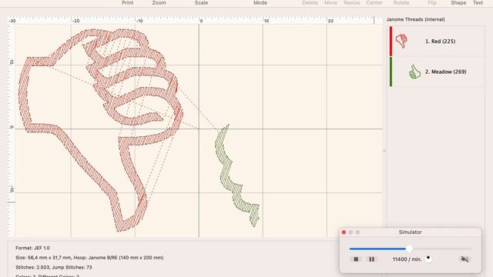
Task: Click the Flip toolbar item
Action: pos(432,3)
